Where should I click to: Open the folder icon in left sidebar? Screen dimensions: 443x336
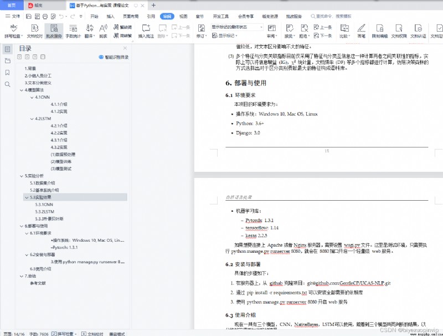pyautogui.click(x=8, y=61)
